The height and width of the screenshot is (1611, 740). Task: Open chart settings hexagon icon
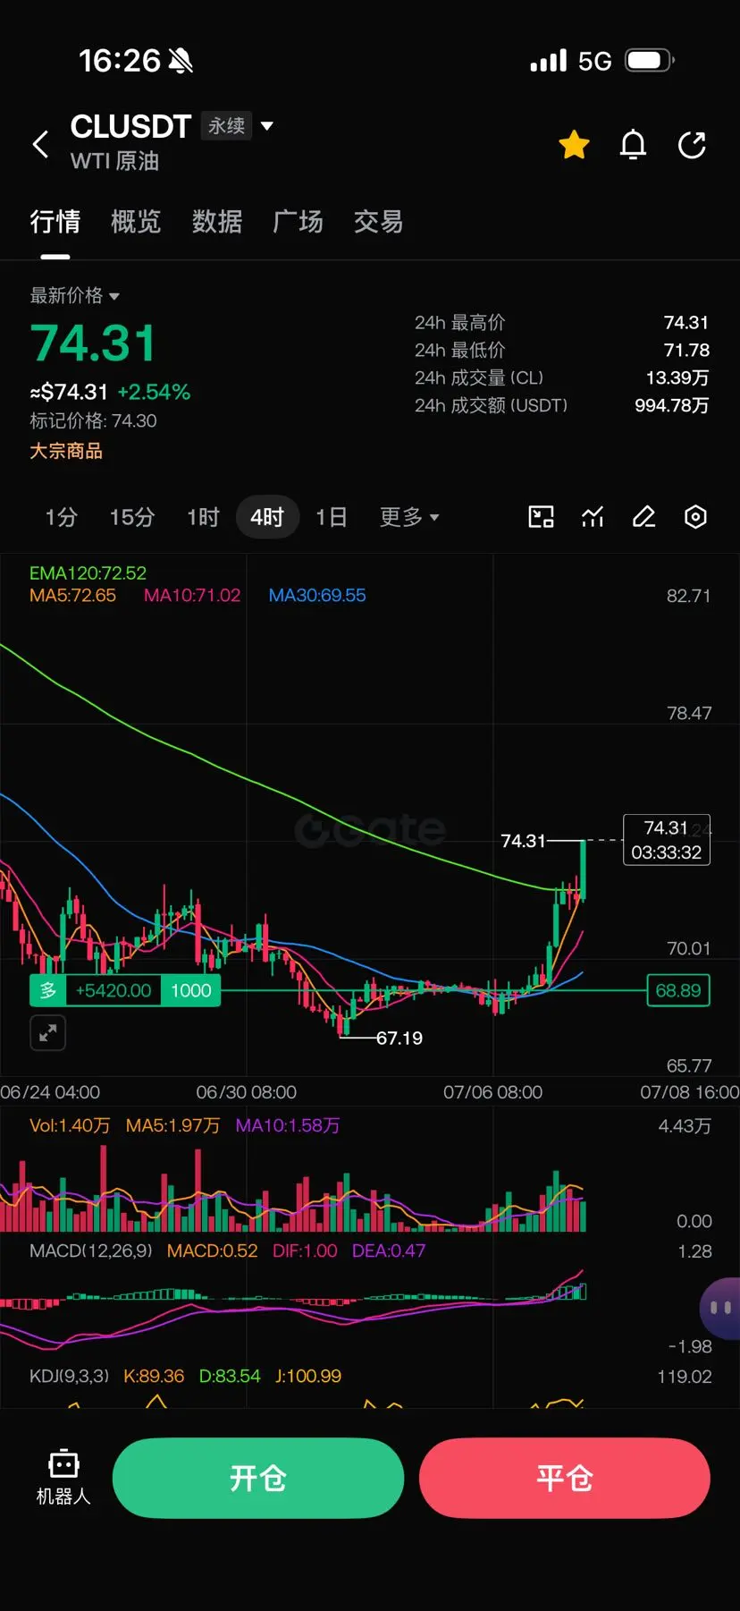[695, 517]
